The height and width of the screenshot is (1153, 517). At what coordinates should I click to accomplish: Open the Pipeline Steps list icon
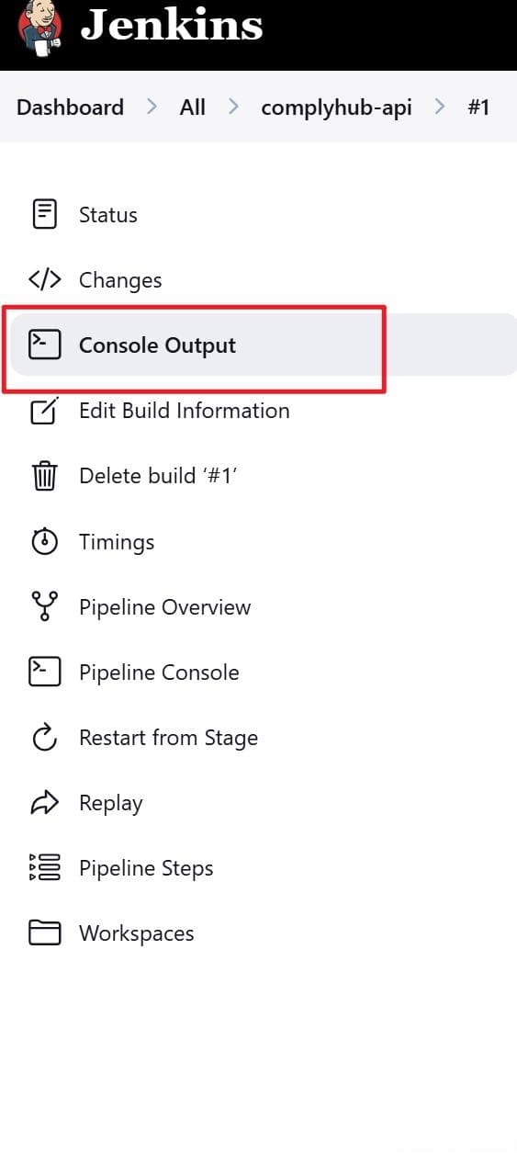pyautogui.click(x=45, y=867)
